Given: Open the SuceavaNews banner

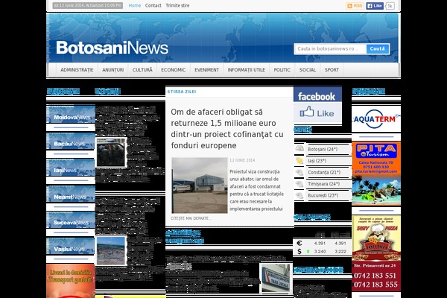Looking at the screenshot, I should point(71,221).
